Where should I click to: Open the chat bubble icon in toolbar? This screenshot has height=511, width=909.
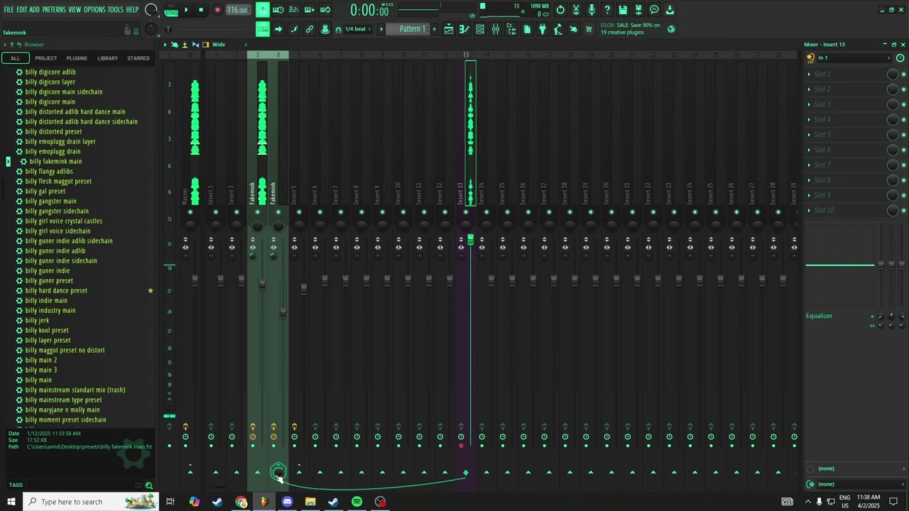(654, 10)
